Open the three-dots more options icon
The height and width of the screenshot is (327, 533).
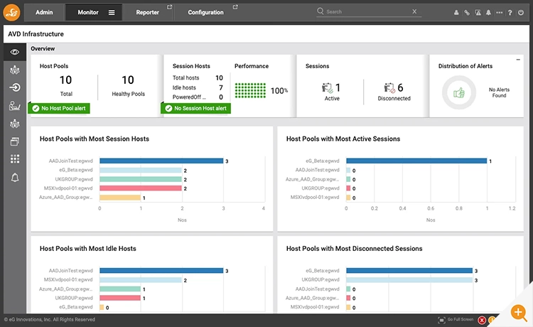(499, 13)
